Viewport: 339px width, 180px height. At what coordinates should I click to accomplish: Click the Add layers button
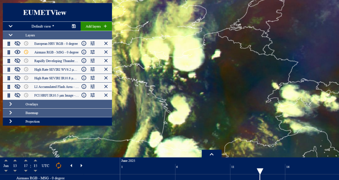[96, 26]
